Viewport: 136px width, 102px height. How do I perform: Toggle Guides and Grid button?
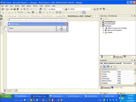point(84,13)
